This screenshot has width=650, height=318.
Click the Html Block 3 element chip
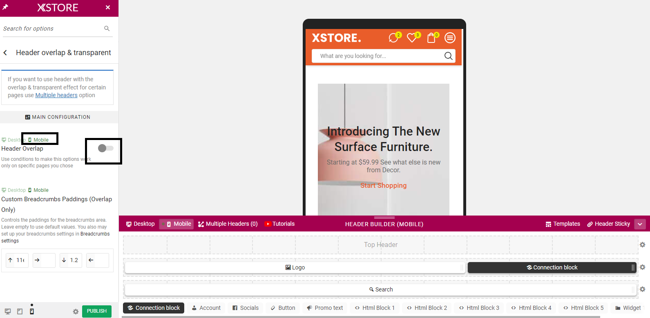click(479, 308)
